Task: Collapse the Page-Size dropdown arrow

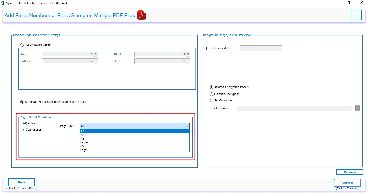Action: [x=187, y=126]
